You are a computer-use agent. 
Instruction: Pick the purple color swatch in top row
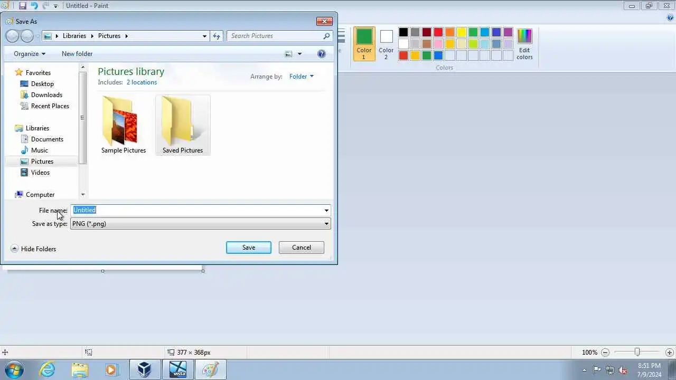click(508, 32)
